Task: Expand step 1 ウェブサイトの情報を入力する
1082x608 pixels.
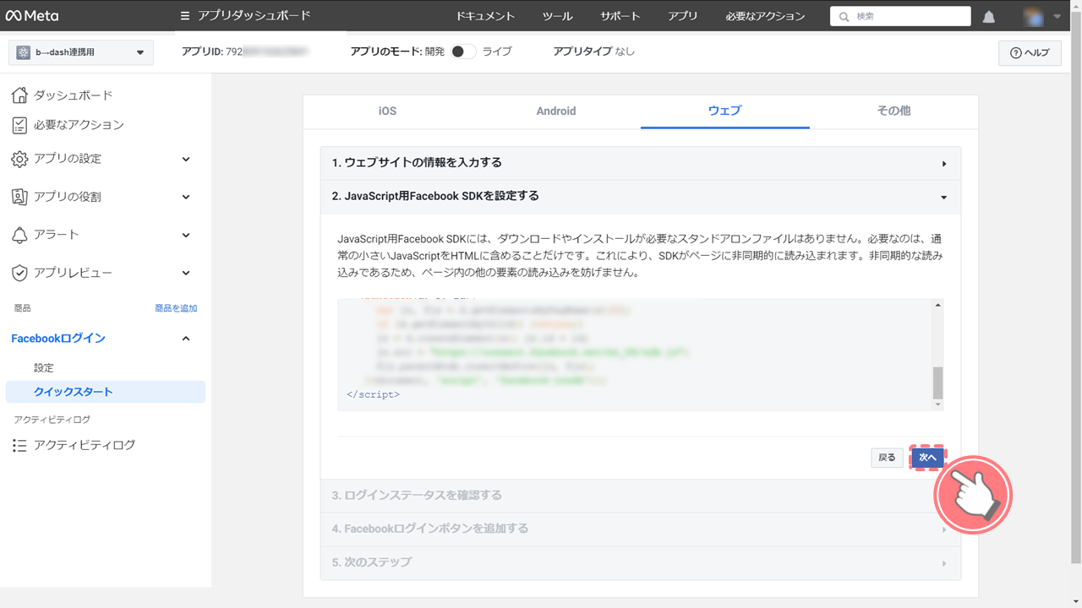Action: click(x=640, y=163)
